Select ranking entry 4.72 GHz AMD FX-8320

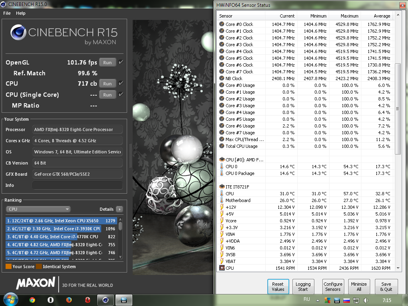(61, 253)
